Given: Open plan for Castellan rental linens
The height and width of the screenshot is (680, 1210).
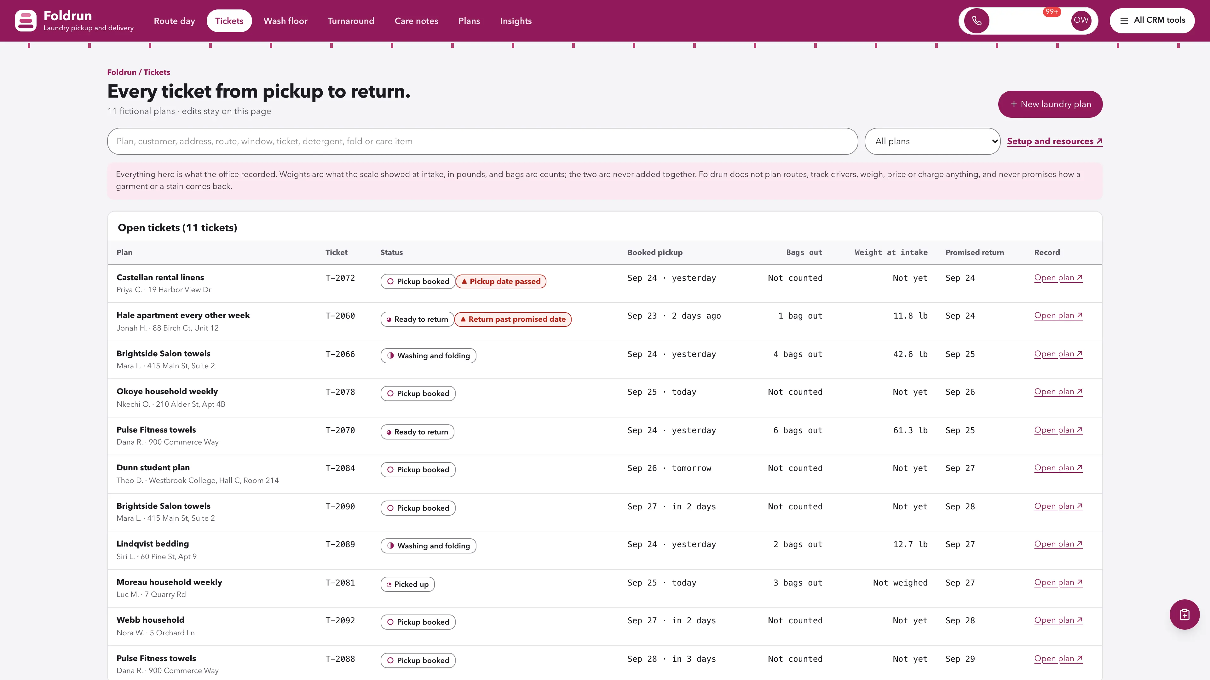Looking at the screenshot, I should tap(1058, 278).
